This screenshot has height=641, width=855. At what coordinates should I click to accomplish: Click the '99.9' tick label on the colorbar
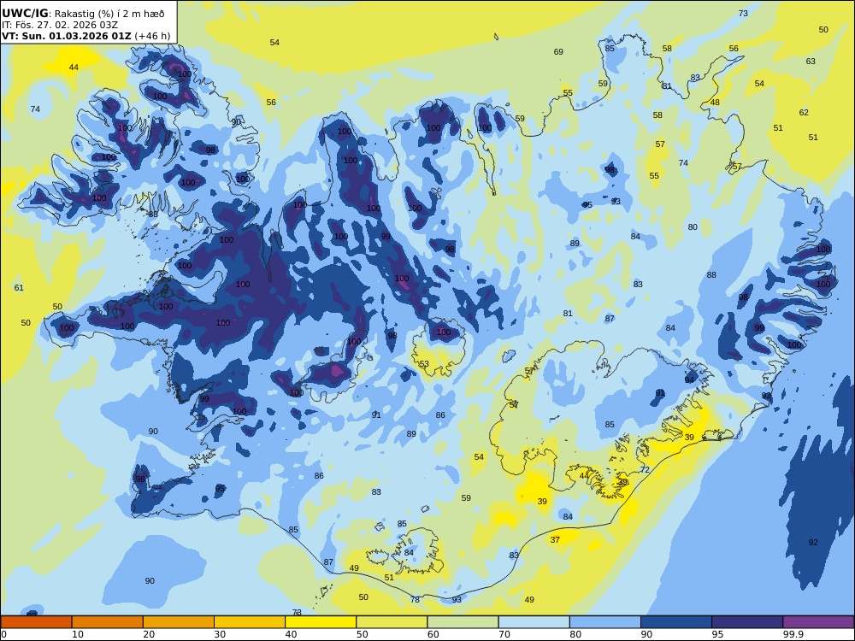pyautogui.click(x=793, y=634)
